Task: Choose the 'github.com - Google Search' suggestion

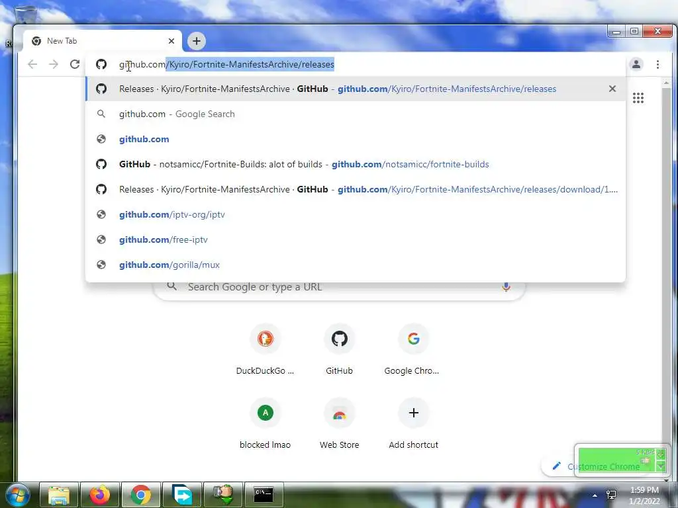Action: point(356,114)
